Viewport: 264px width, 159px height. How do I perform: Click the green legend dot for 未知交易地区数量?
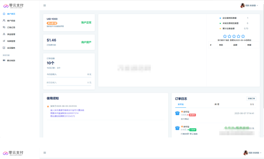tap(220, 23)
